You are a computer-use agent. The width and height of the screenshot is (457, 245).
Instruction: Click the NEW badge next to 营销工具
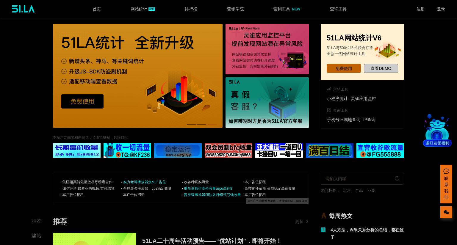[296, 9]
